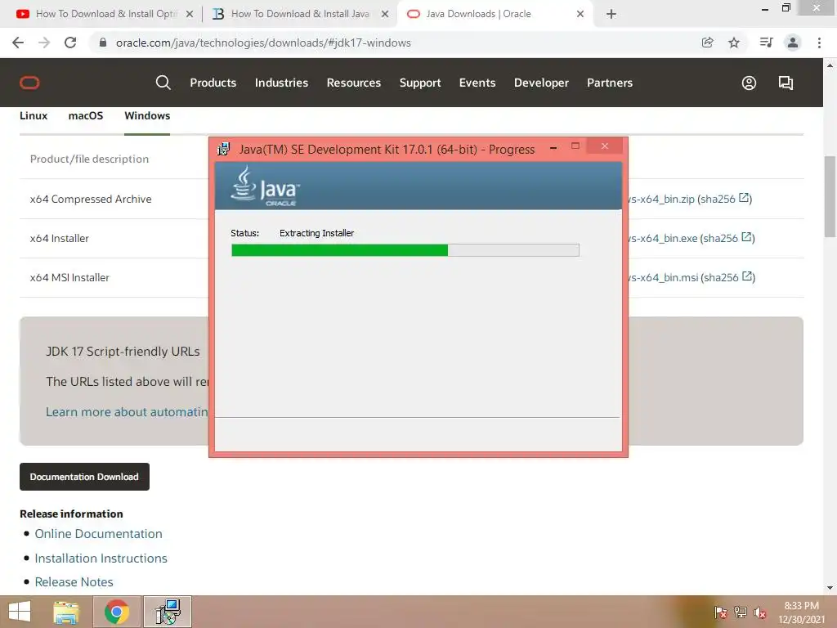Click the x64 Compressed Archive text
This screenshot has width=837, height=628.
[x=91, y=200]
